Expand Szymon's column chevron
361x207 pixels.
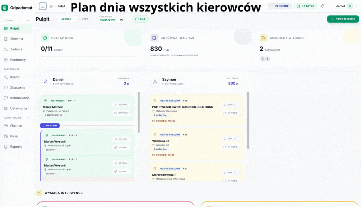click(243, 82)
